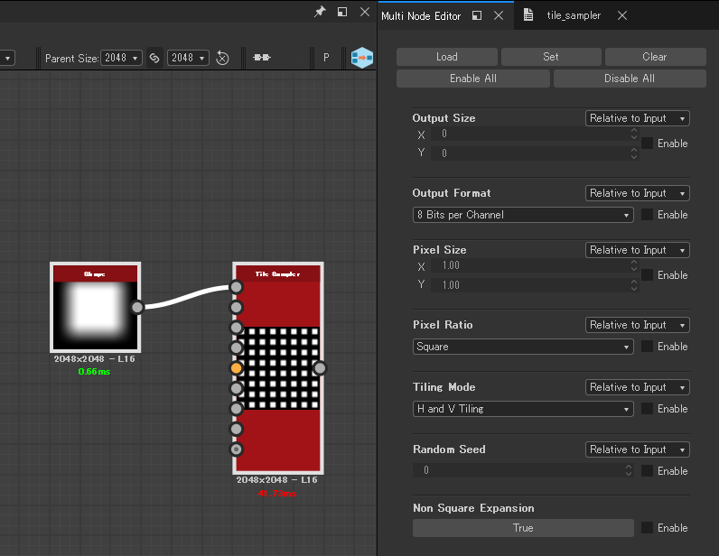Close the tile_sampler tab
This screenshot has height=556, width=719.
(622, 15)
